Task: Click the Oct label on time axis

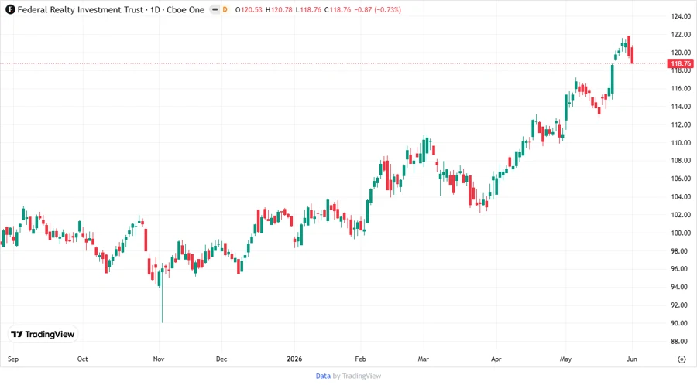Action: point(82,359)
